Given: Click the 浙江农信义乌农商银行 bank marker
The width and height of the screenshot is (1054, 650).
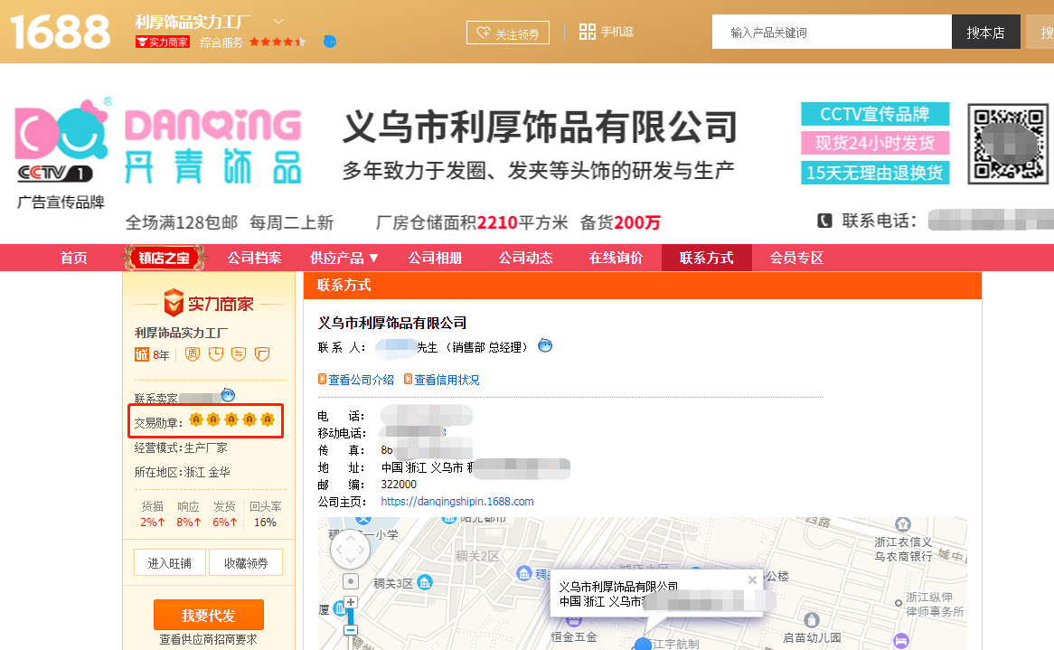Looking at the screenshot, I should click(903, 524).
